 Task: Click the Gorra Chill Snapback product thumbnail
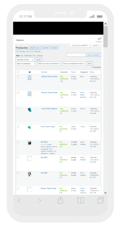30,110
